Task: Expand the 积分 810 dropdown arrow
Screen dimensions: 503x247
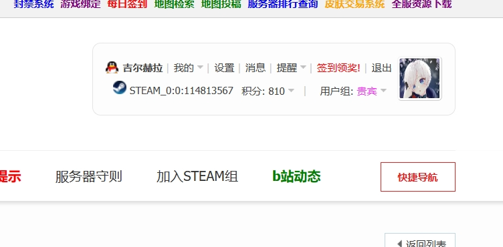Action: tap(291, 91)
